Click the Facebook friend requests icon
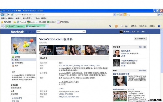Viewport: 163px width, 102px height. (26, 32)
